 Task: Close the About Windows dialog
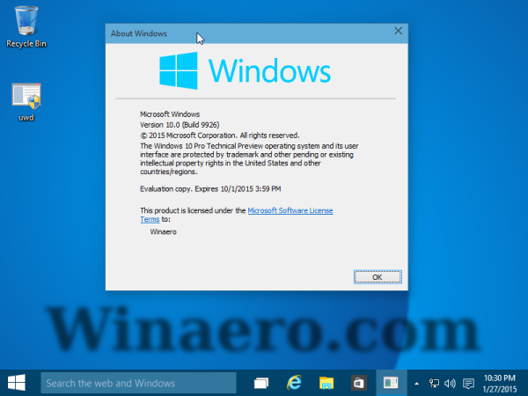(398, 31)
